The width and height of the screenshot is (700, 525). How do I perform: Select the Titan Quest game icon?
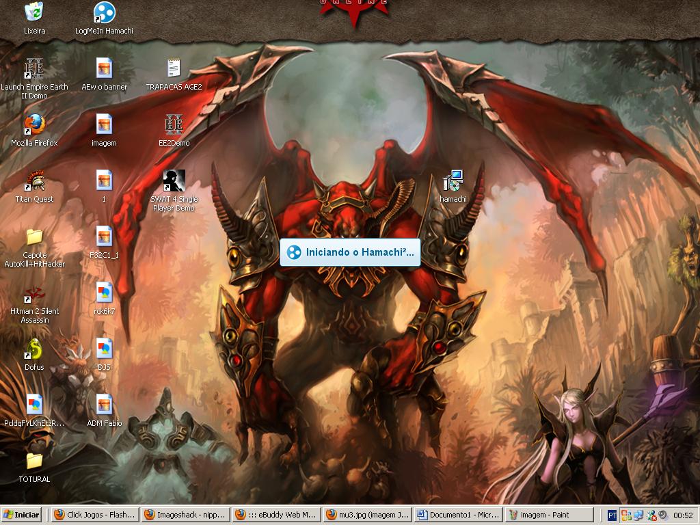pos(34,180)
